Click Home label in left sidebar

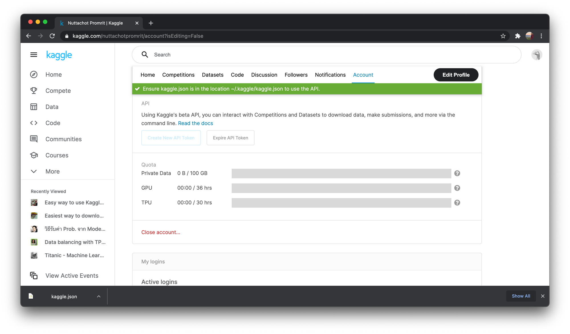point(54,75)
